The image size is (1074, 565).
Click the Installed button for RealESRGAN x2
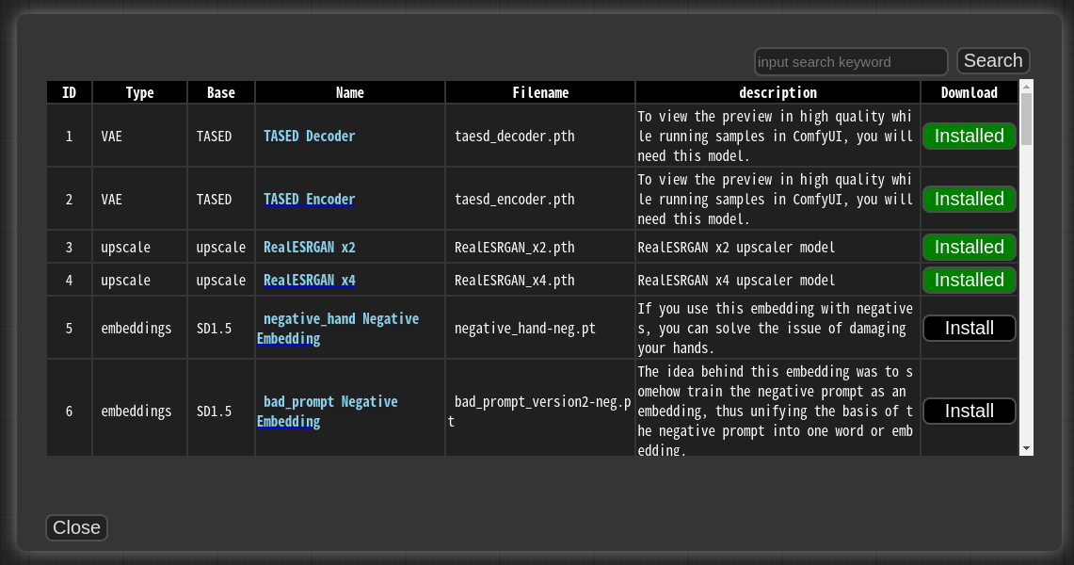pyautogui.click(x=969, y=247)
